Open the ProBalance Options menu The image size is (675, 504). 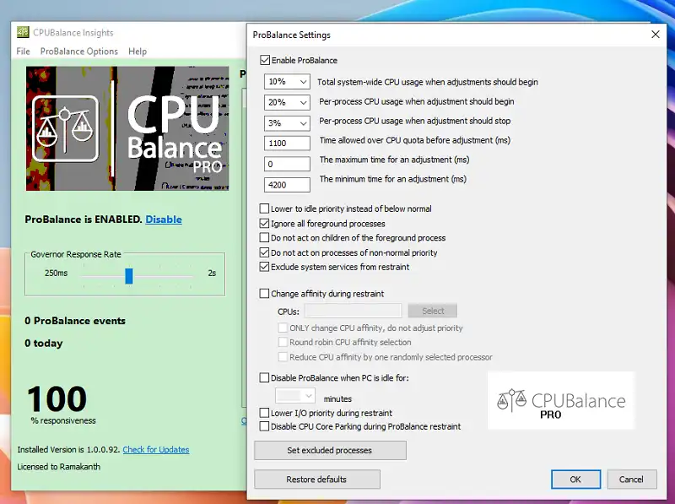(x=79, y=51)
